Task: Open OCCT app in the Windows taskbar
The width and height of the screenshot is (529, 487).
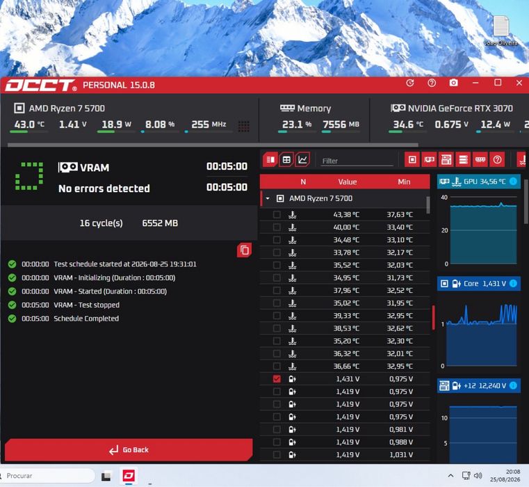Action: [x=129, y=476]
